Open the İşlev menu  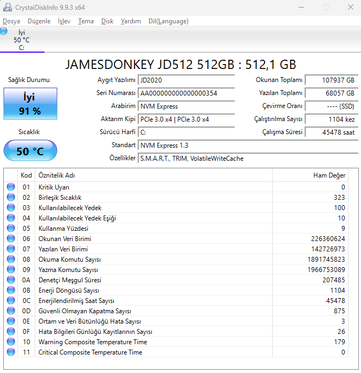click(x=64, y=21)
